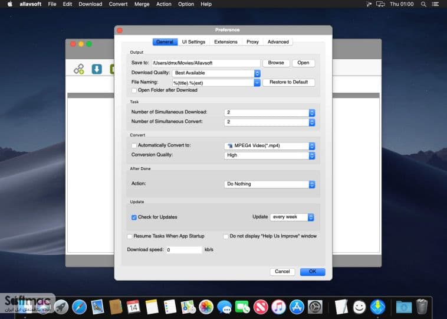Open Calendar icon showing 14
Viewport: 447px width, 319px height.
tap(133, 307)
